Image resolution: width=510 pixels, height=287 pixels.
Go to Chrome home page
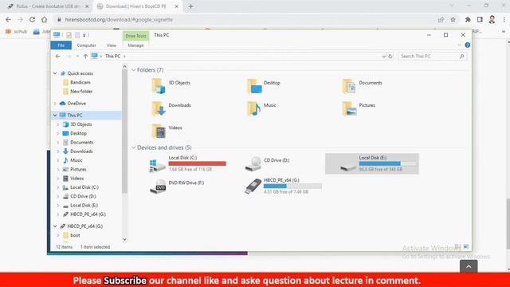[x=45, y=19]
